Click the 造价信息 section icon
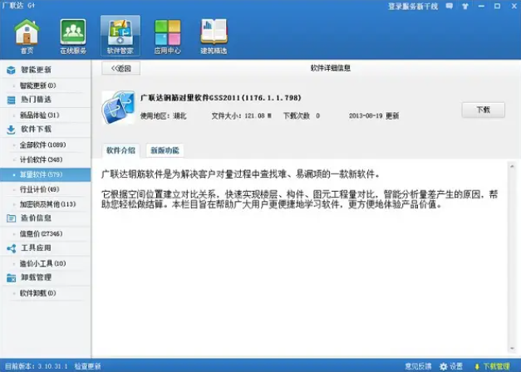The width and height of the screenshot is (521, 372). pyautogui.click(x=11, y=218)
